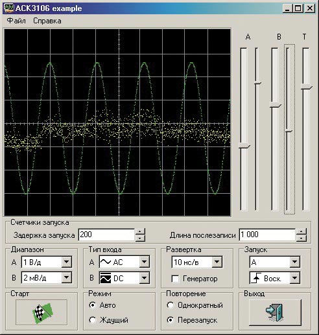
Task: Click the T trigger level slider handle
Action: pyautogui.click(x=307, y=87)
